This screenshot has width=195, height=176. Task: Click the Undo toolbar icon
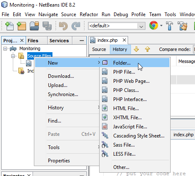click(x=63, y=26)
